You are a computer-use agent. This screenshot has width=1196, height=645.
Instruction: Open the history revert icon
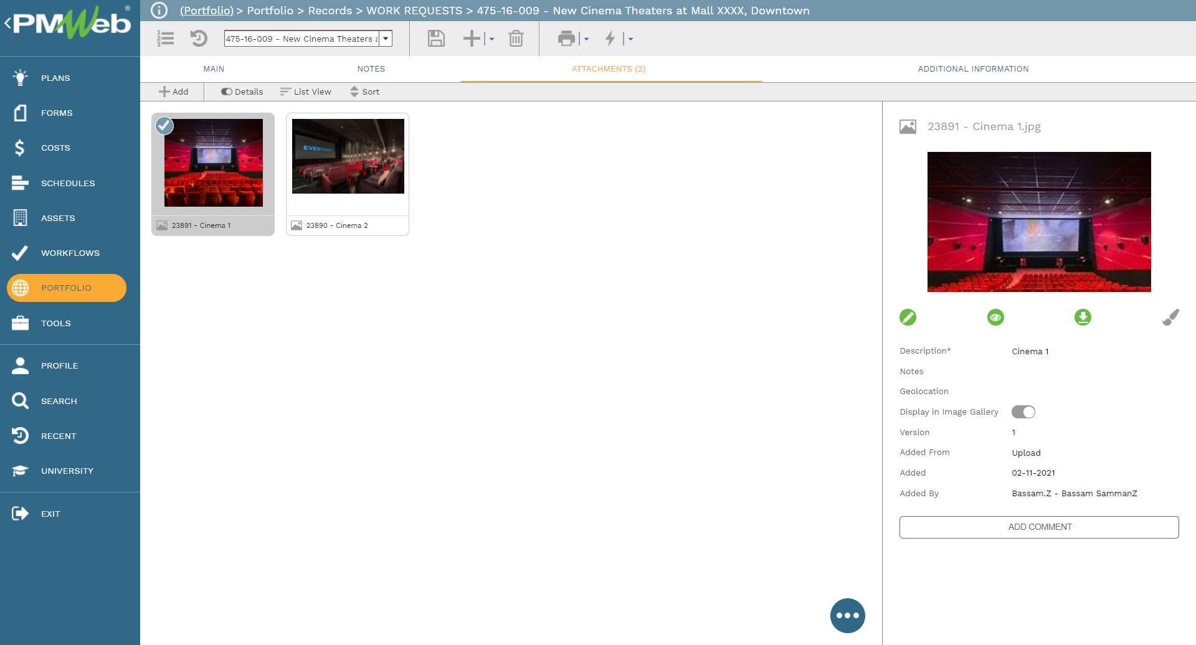(x=199, y=39)
